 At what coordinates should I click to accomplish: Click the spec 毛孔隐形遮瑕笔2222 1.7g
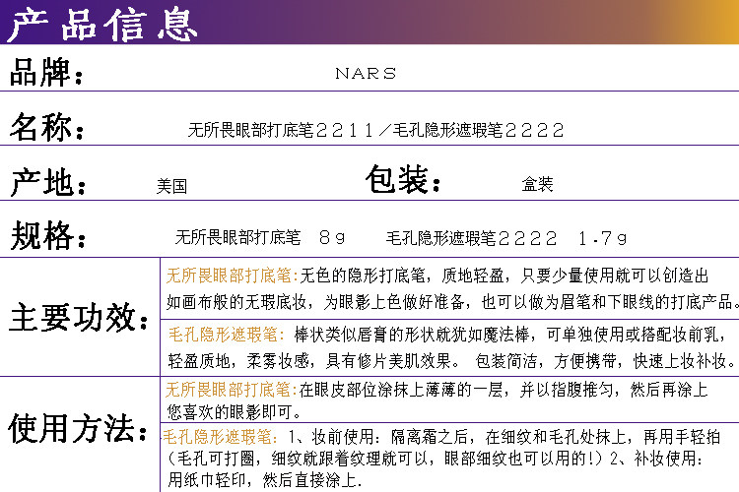pyautogui.click(x=506, y=238)
